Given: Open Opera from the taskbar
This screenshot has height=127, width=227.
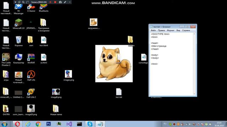Looking at the screenshot, I should coord(17,124).
